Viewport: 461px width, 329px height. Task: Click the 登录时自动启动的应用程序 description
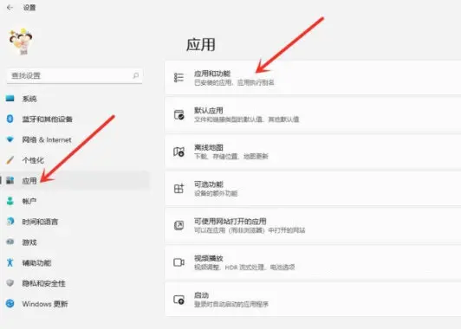click(x=231, y=305)
